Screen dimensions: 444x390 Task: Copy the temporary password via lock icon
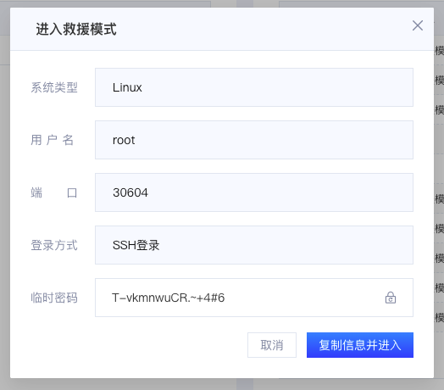(x=391, y=298)
